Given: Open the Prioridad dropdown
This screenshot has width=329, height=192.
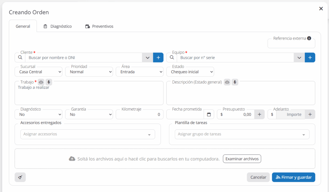Looking at the screenshot, I should (x=89, y=72).
